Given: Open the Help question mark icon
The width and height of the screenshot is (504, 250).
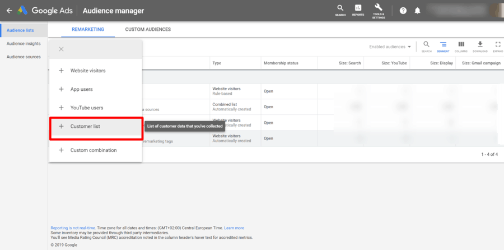Looking at the screenshot, I should tap(403, 11).
